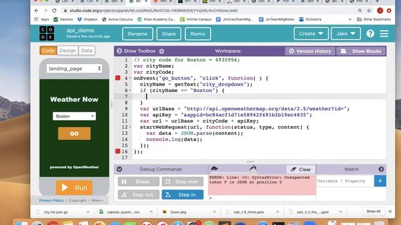This screenshot has height=225, width=401.
Task: Add watch variable with plus button
Action: (380, 181)
